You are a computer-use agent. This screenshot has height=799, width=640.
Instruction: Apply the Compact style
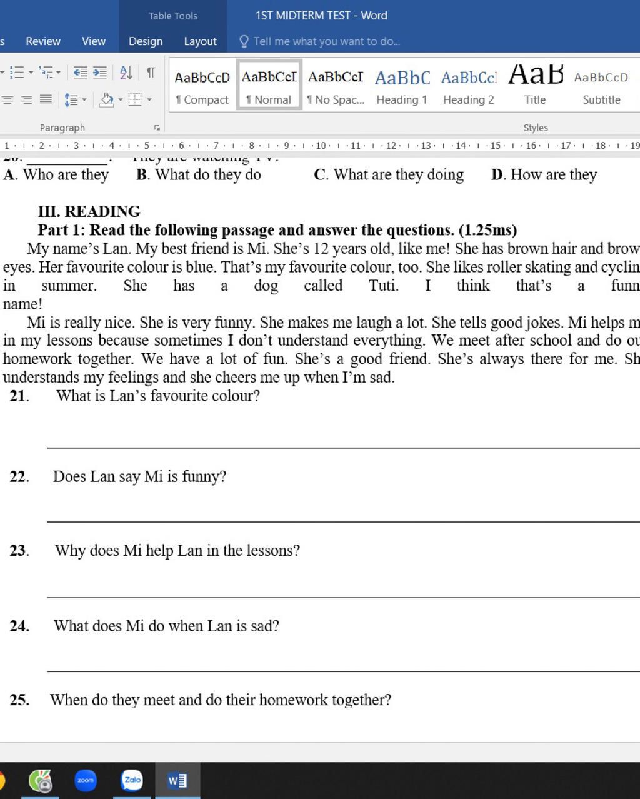pos(202,86)
